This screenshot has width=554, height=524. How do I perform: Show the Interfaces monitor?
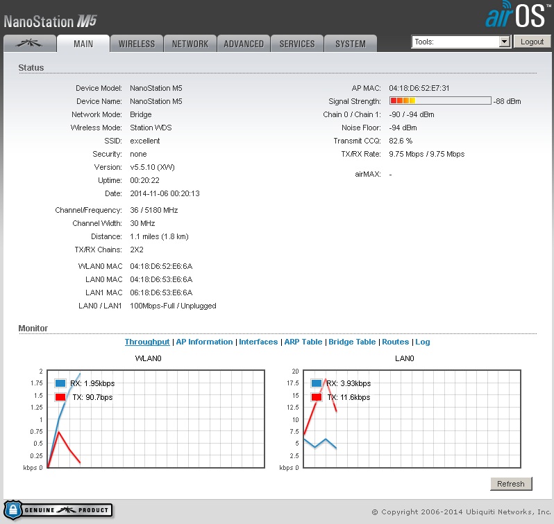coord(258,342)
